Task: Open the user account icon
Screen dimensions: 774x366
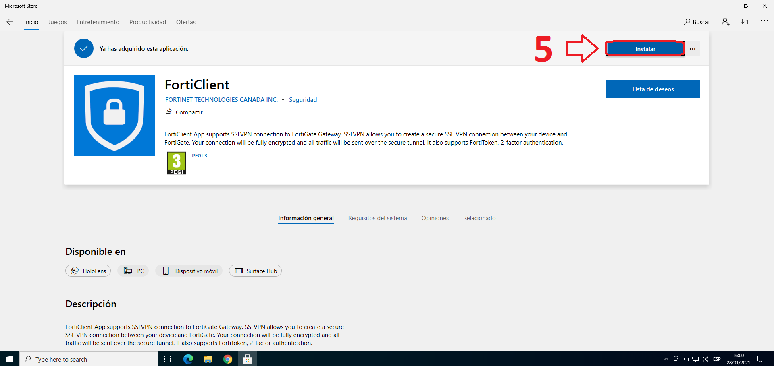Action: click(x=726, y=22)
